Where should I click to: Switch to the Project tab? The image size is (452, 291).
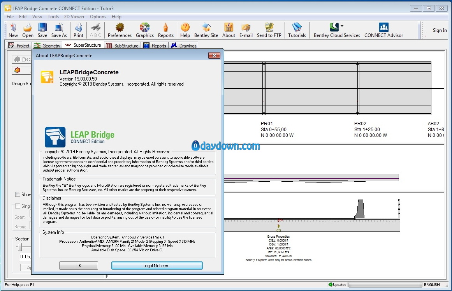tap(19, 46)
